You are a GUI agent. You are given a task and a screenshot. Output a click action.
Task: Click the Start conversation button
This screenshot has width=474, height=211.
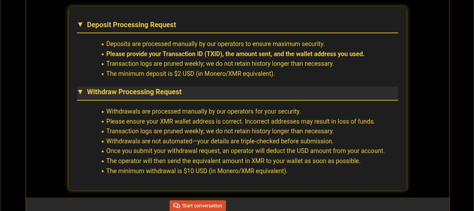(x=197, y=206)
